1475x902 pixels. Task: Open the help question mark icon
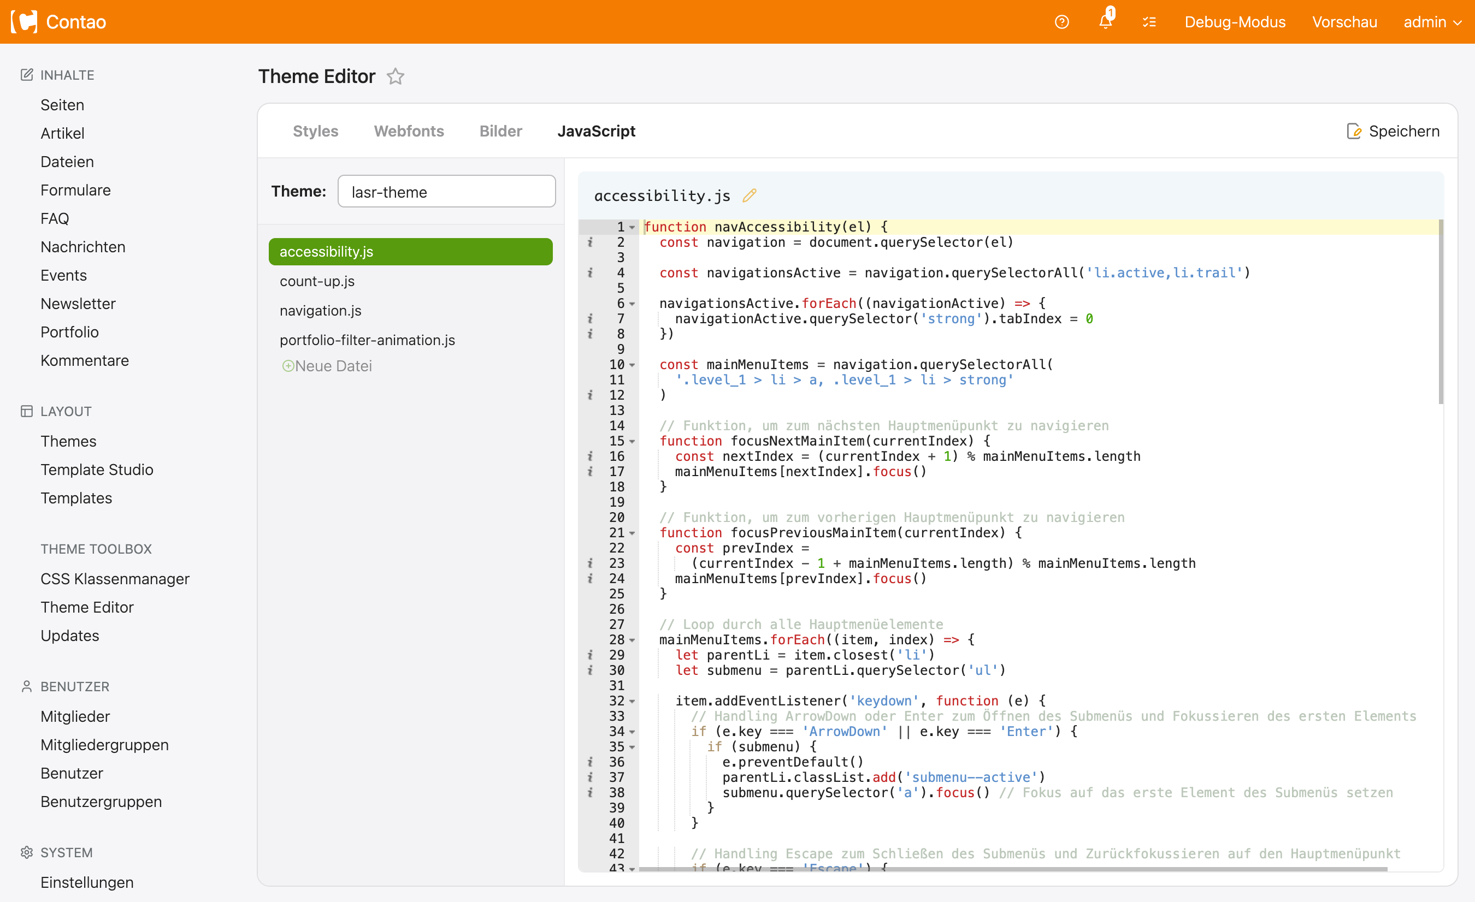(1061, 22)
